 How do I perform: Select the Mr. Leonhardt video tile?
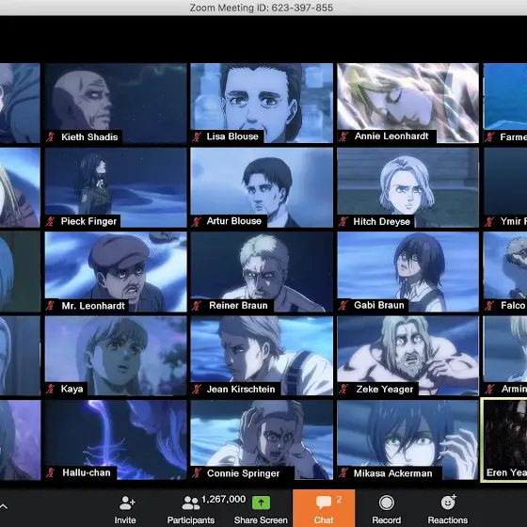[x=116, y=272]
